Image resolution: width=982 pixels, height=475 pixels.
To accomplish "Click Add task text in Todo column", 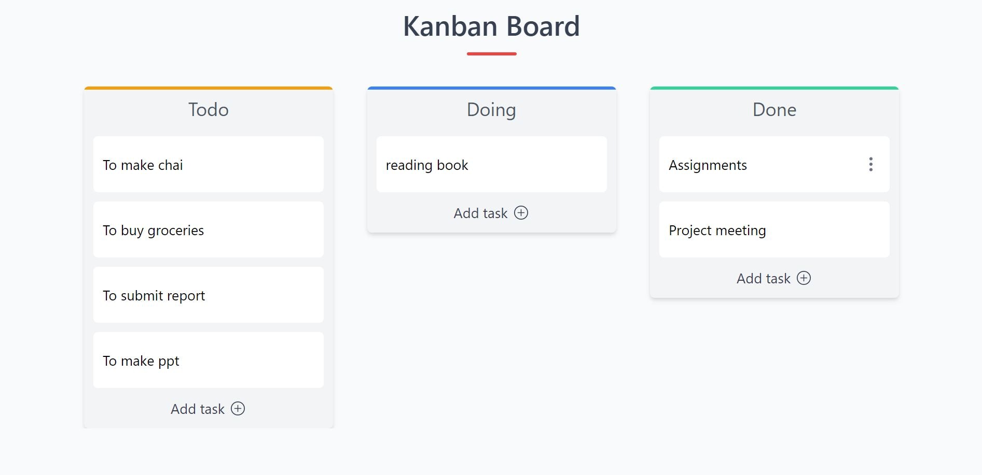I will pos(198,409).
